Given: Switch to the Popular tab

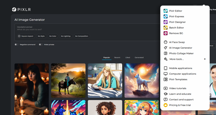Looking at the screenshot, I should (x=107, y=57).
